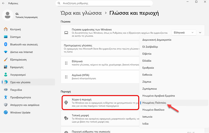Open the Ελληνικά display language dropdown
The image size is (209, 133).
pos(183,33)
